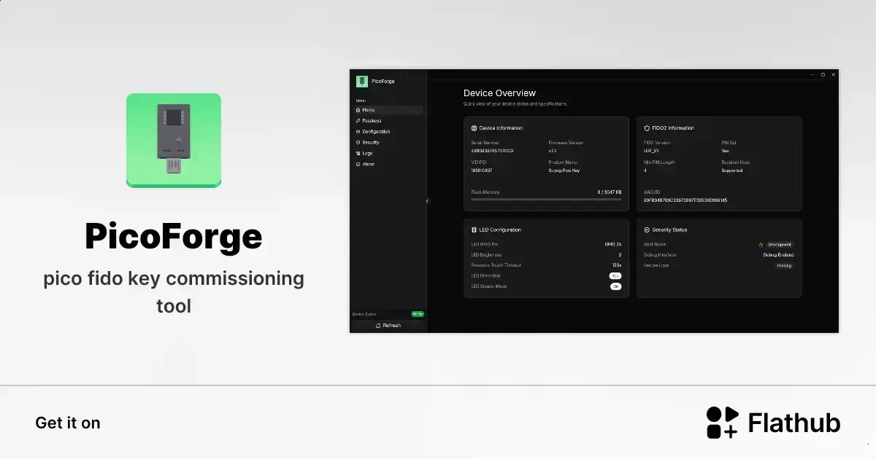The height and width of the screenshot is (459, 876).
Task: Click the LED Configuration chip icon
Action: coord(474,230)
